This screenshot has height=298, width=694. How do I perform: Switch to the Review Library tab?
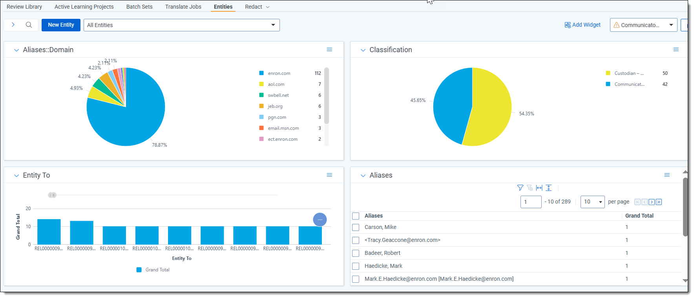point(24,7)
